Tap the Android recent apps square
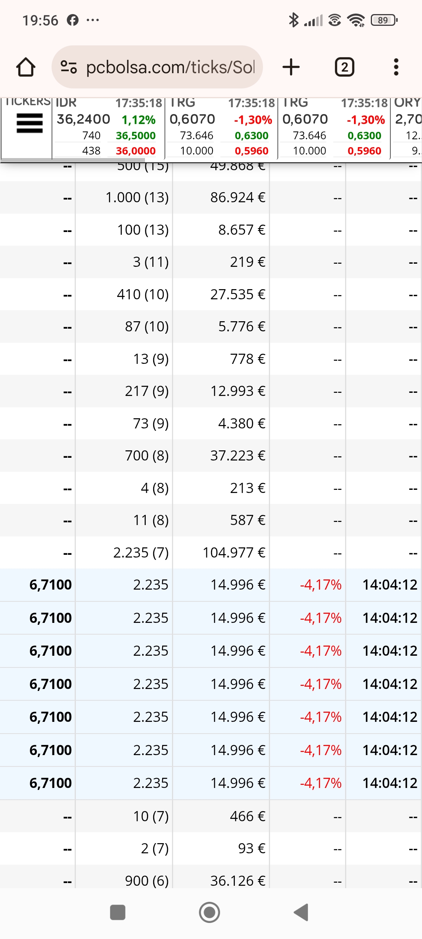This screenshot has height=939, width=422. [x=118, y=912]
